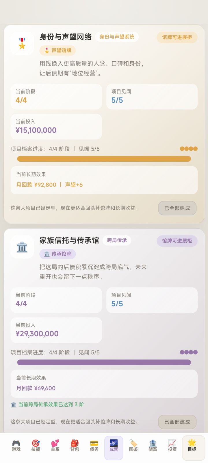Click the orange project progress bar
This screenshot has height=463, width=208.
coord(104,159)
